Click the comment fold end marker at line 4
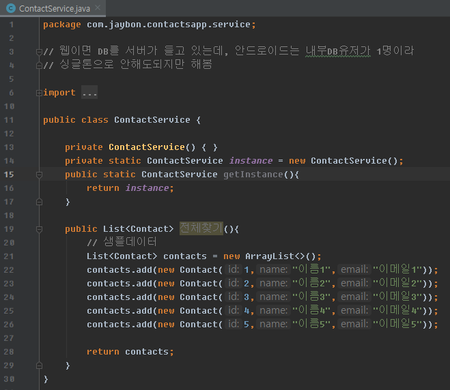Image resolution: width=450 pixels, height=390 pixels. (40, 65)
